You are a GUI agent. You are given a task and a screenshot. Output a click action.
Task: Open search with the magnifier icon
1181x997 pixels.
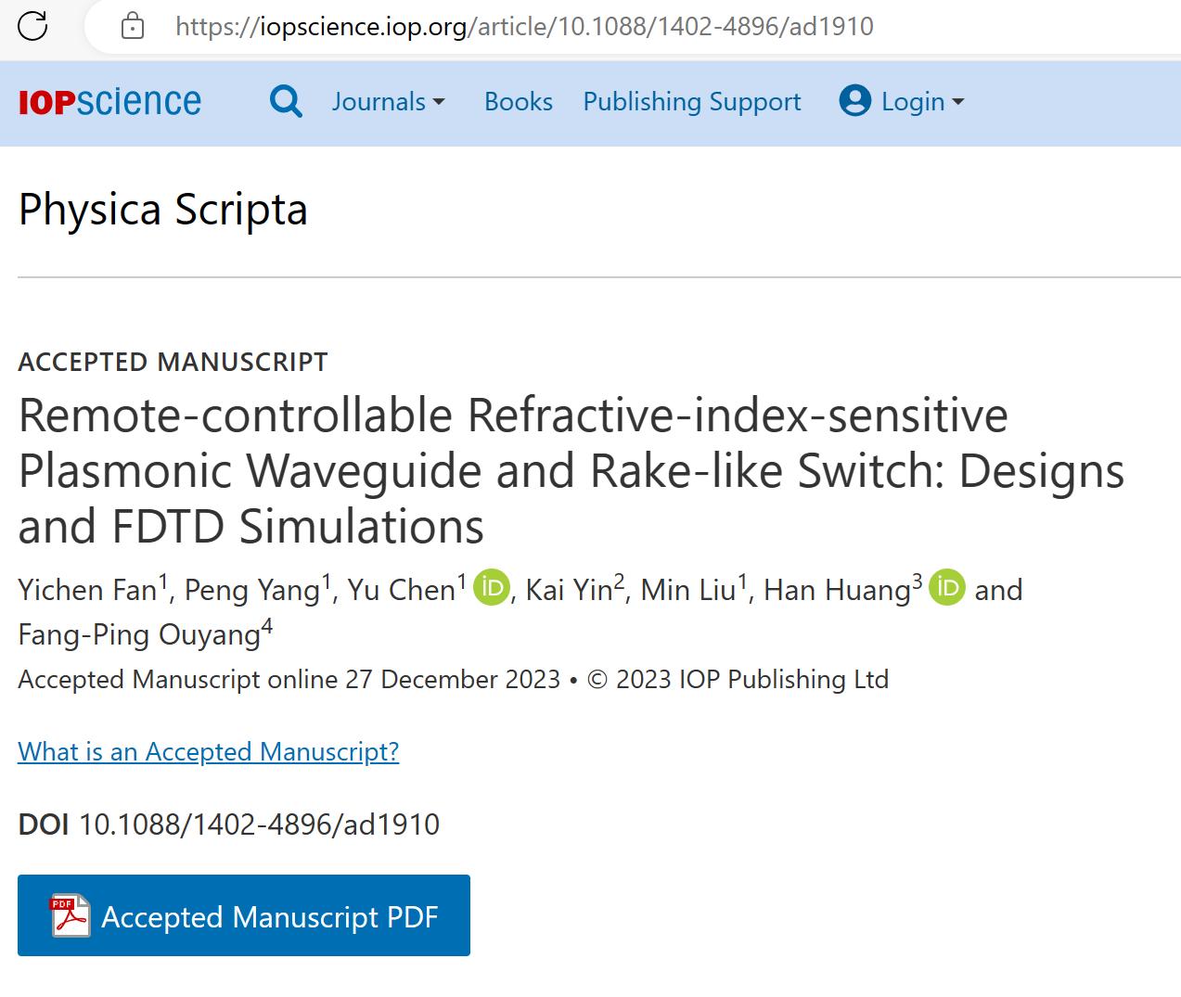(286, 101)
